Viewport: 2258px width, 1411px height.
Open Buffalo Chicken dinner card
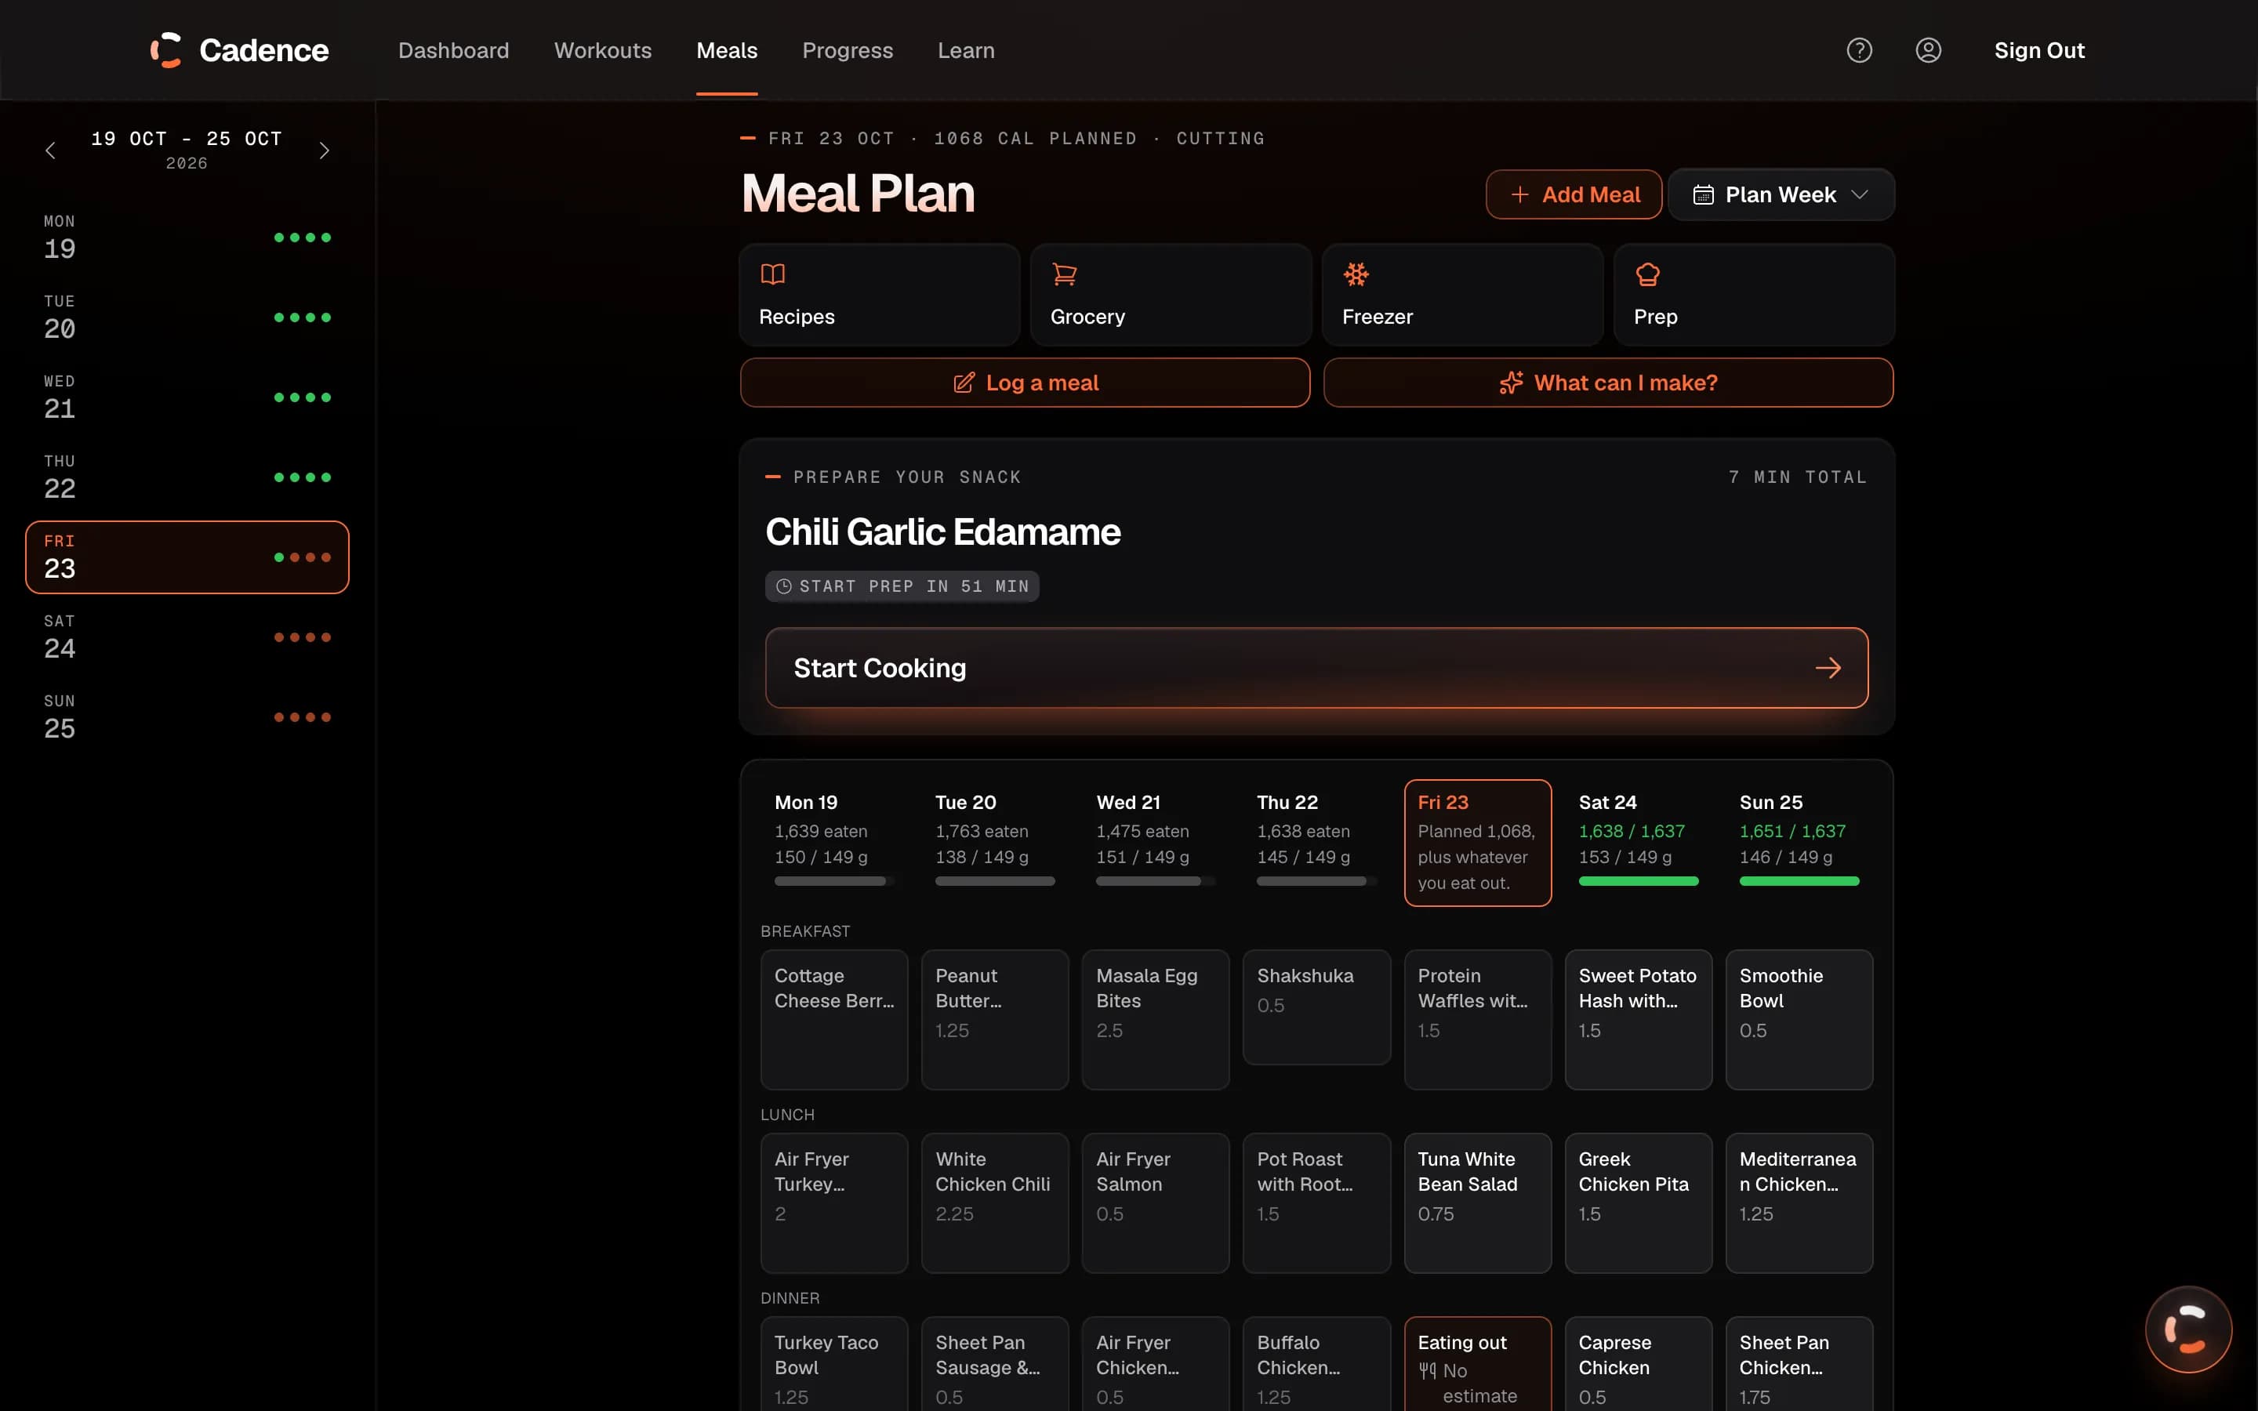(1316, 1364)
